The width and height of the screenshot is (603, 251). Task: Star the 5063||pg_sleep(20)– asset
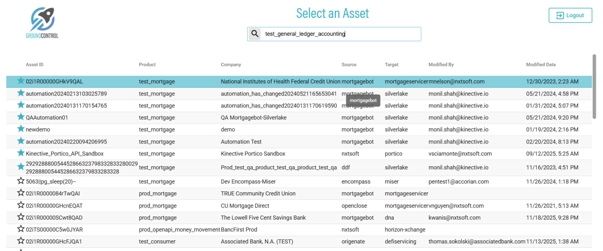tap(21, 181)
